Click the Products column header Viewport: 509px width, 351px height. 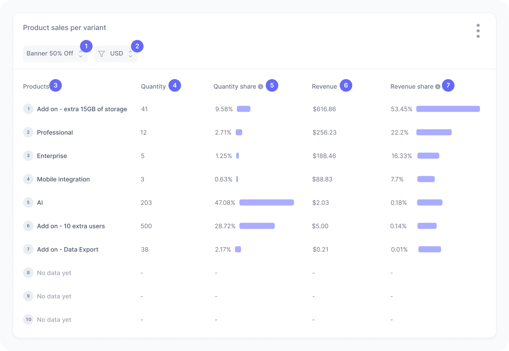[36, 86]
